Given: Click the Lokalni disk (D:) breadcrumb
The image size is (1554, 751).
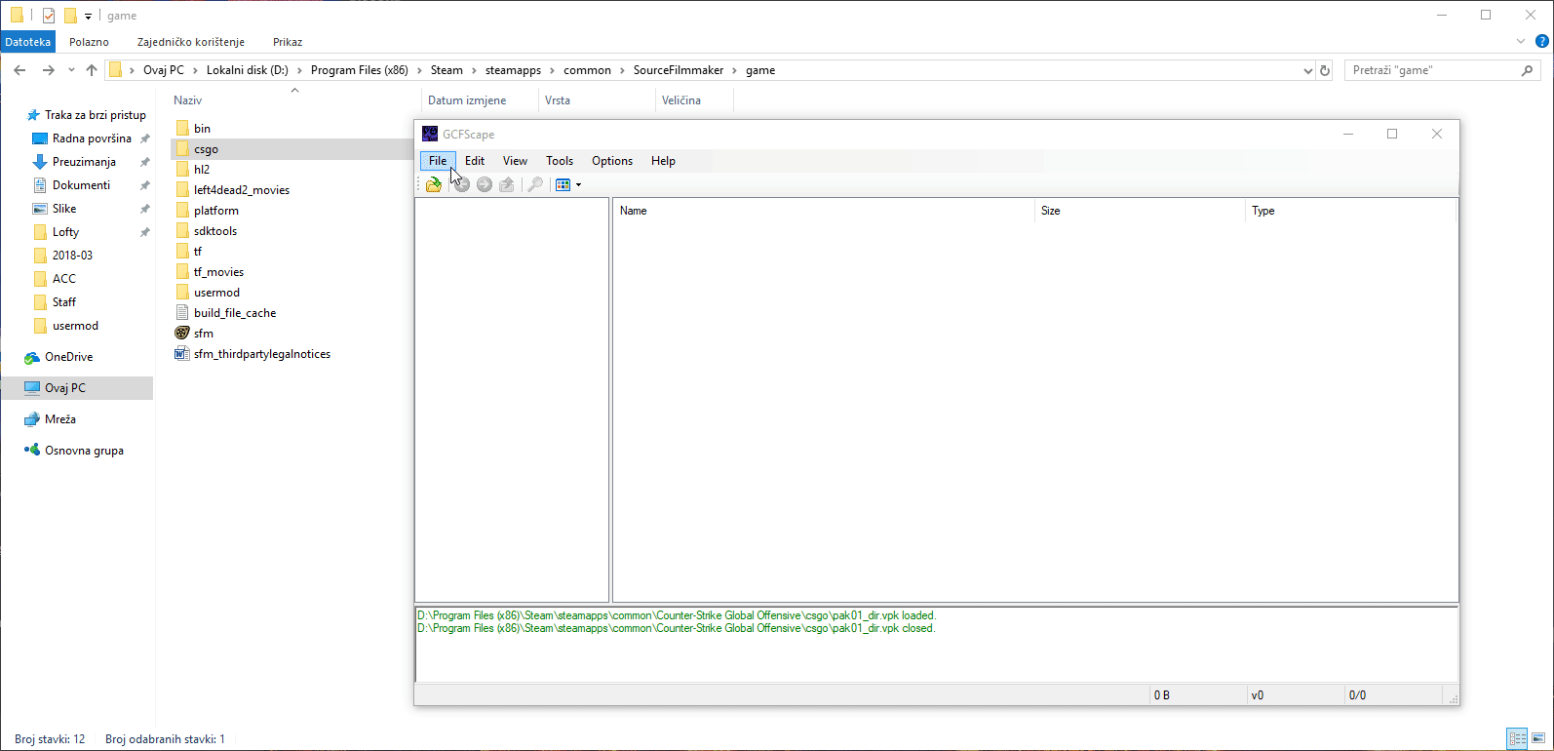Looking at the screenshot, I should tap(248, 70).
